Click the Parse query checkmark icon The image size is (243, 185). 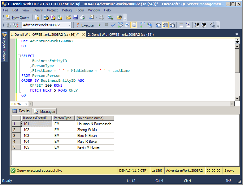(113, 25)
